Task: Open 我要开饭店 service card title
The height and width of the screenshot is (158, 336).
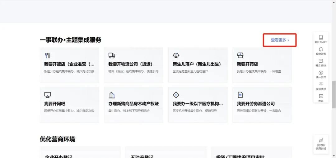Action: 69,64
